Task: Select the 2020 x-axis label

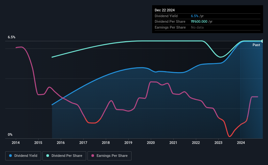Action: 151,143
